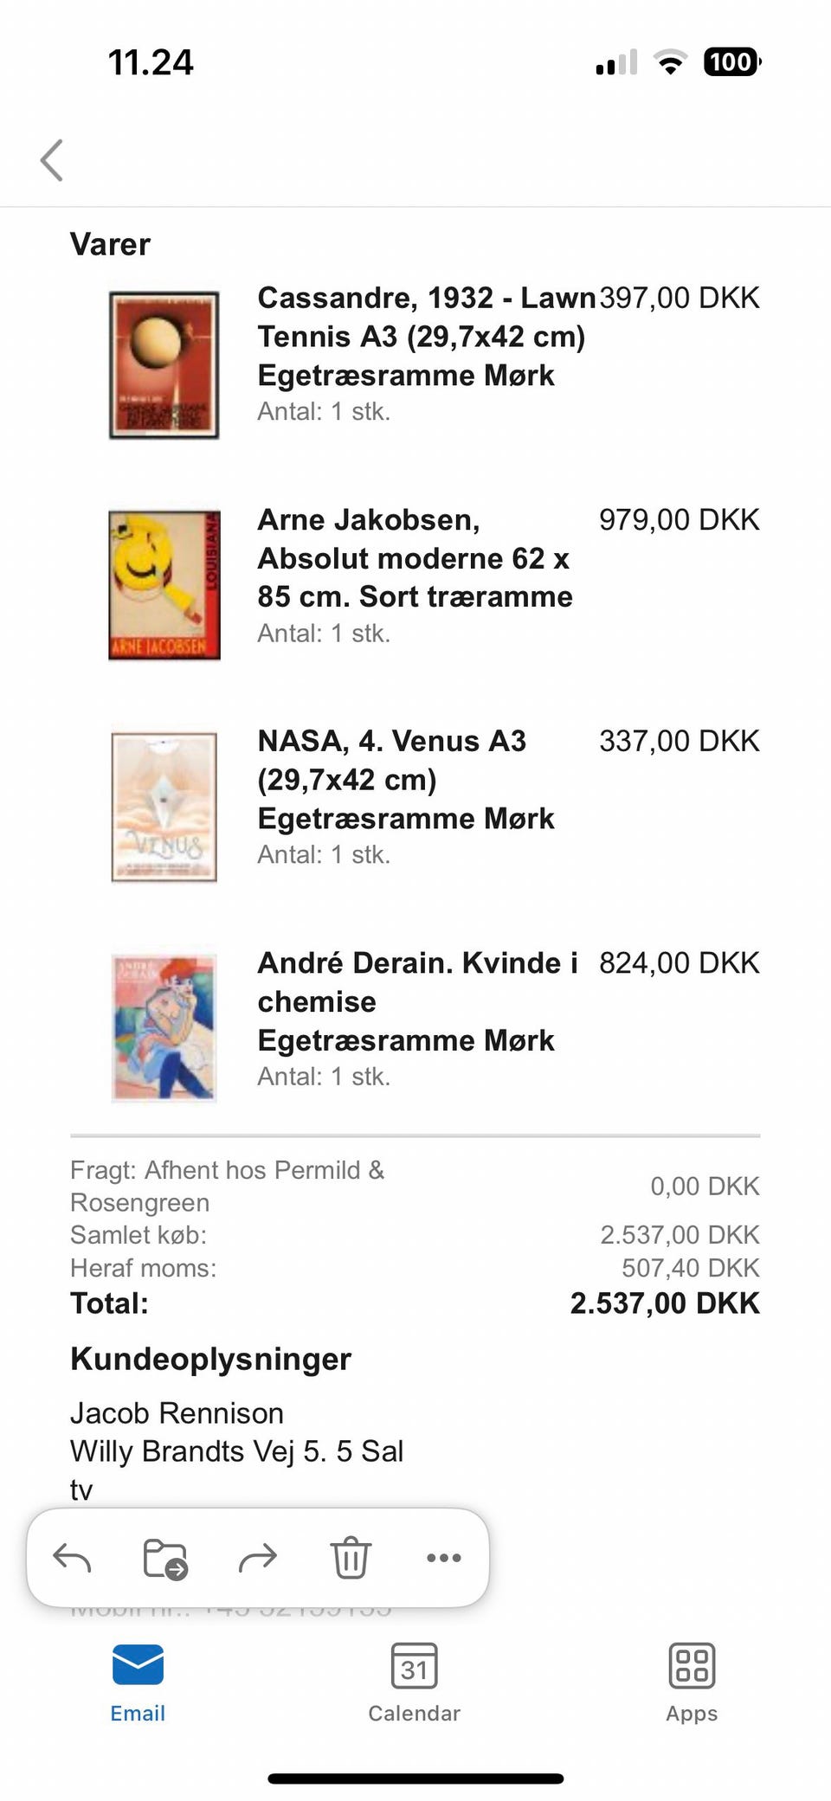The height and width of the screenshot is (1801, 831).
Task: Tap the back chevron arrow
Action: point(52,160)
